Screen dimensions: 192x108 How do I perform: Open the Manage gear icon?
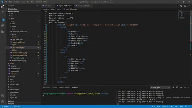tap(3, 101)
